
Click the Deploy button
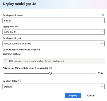[x=73, y=95]
